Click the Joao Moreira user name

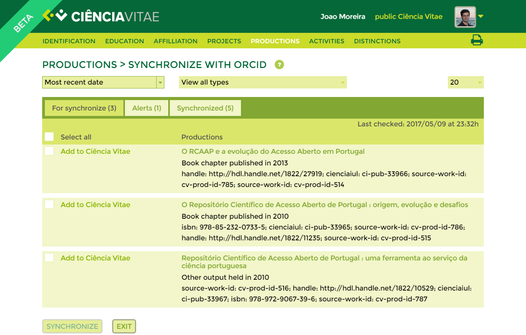click(x=343, y=17)
